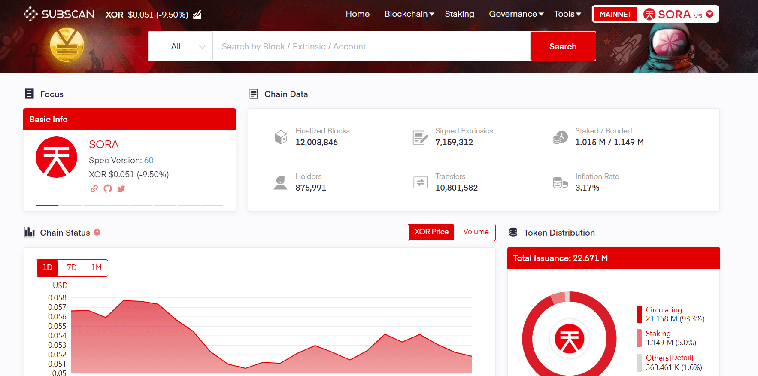Open the XOR price chart icon
The width and height of the screenshot is (758, 376).
[197, 15]
